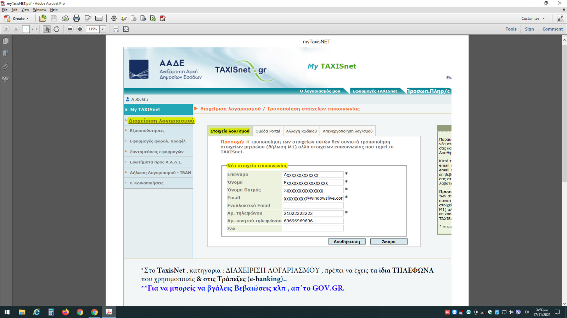Send file via envelope email icon
This screenshot has width=567, height=318.
(99, 18)
